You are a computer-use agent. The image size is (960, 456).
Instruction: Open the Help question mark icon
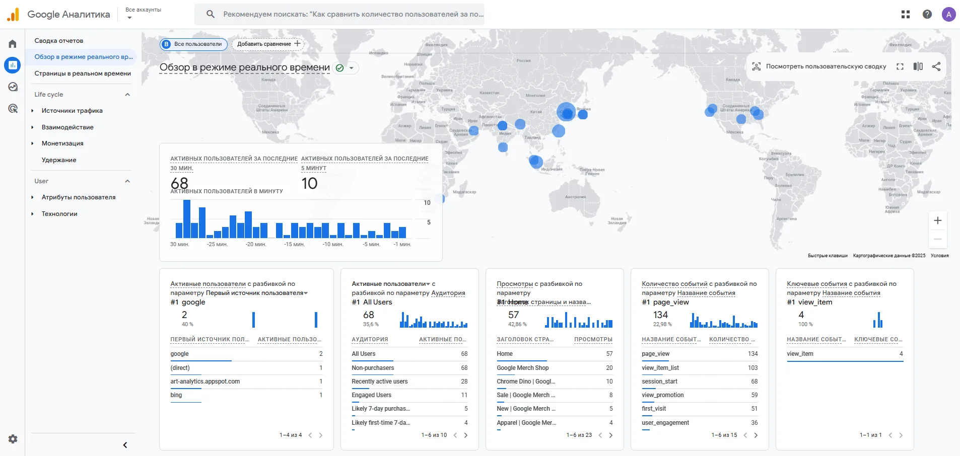927,14
